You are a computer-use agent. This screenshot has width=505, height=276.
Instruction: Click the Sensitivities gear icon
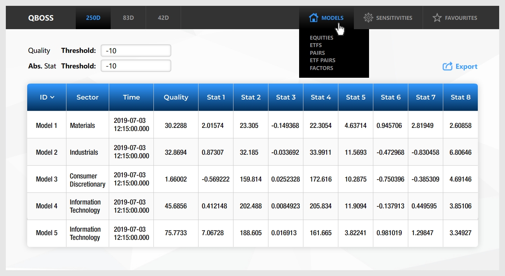tap(368, 17)
